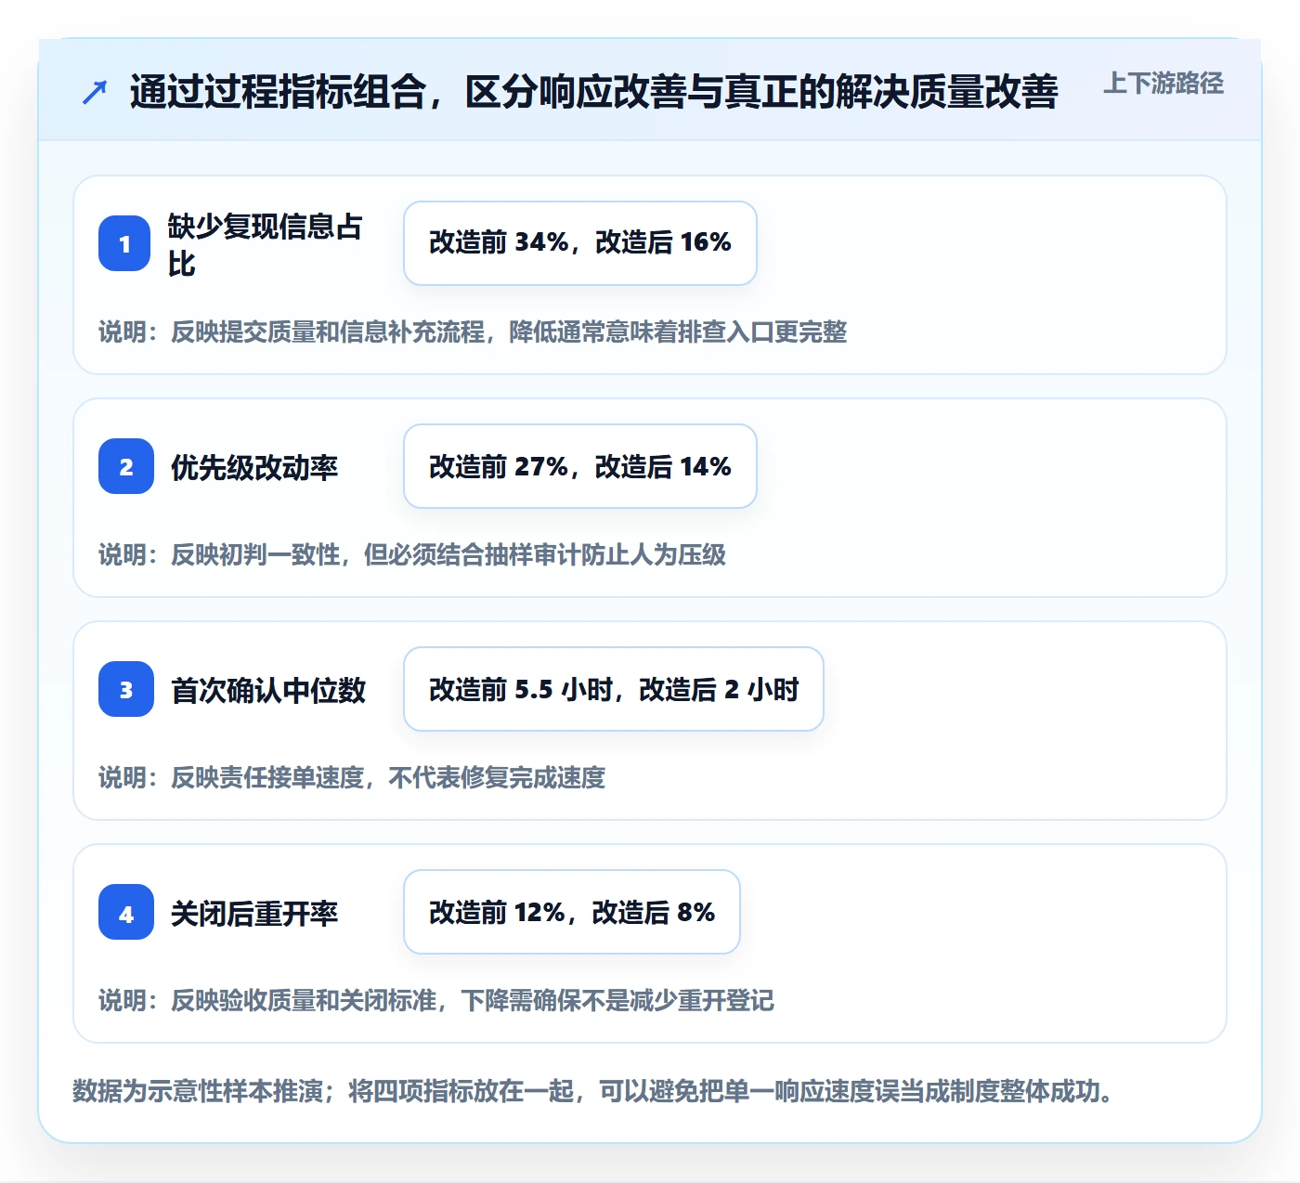
Task: Click the 上下游路径 label in the header
Action: [x=1163, y=84]
